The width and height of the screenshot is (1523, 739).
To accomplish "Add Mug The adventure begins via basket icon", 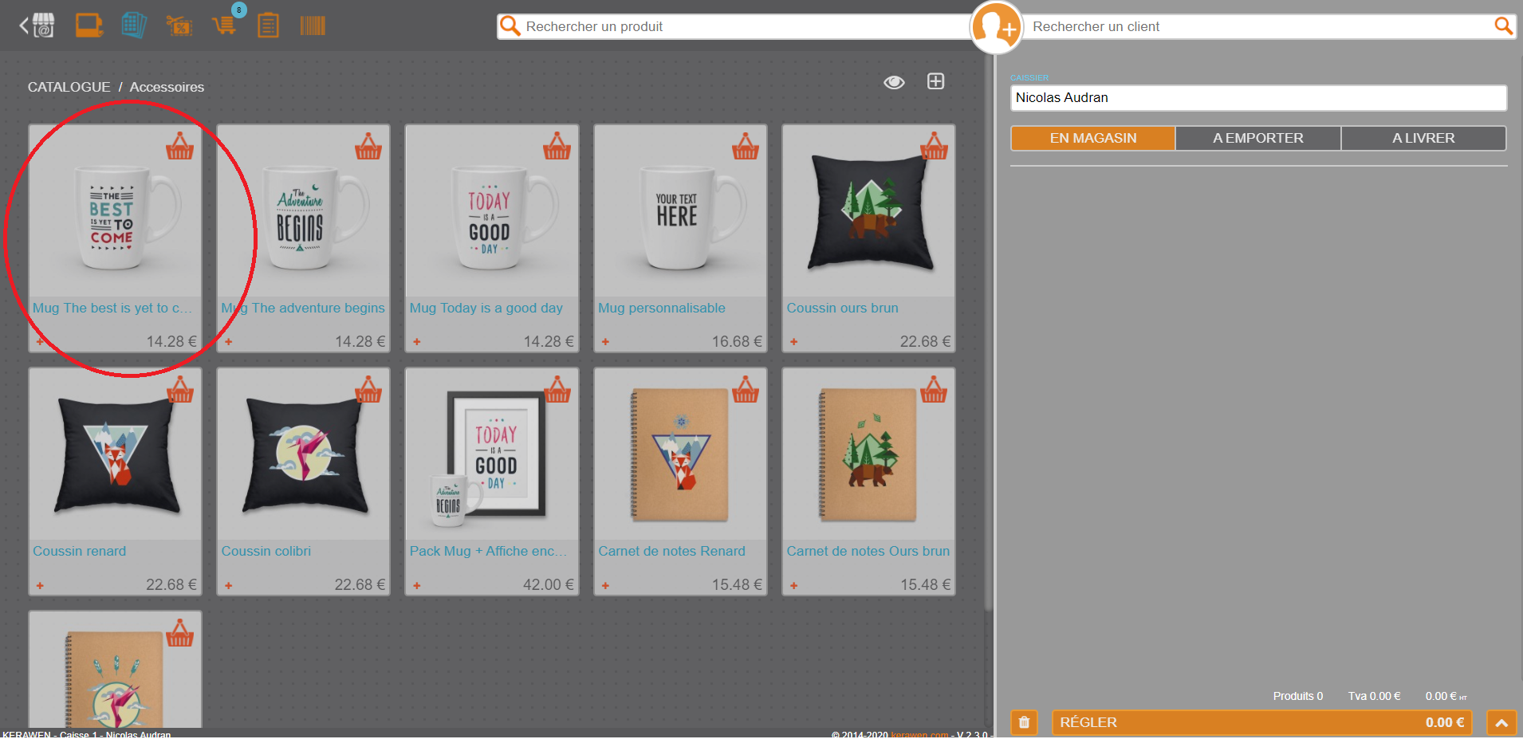I will (x=368, y=146).
